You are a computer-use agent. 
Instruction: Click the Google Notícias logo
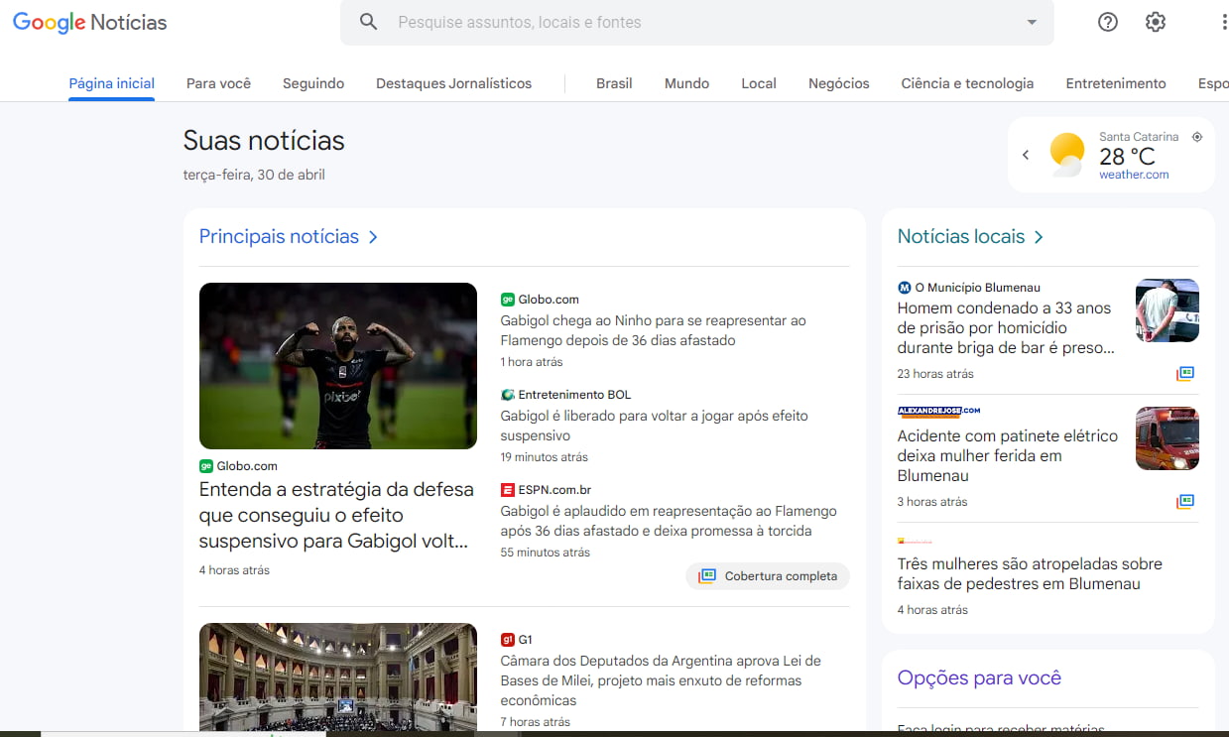tap(89, 22)
